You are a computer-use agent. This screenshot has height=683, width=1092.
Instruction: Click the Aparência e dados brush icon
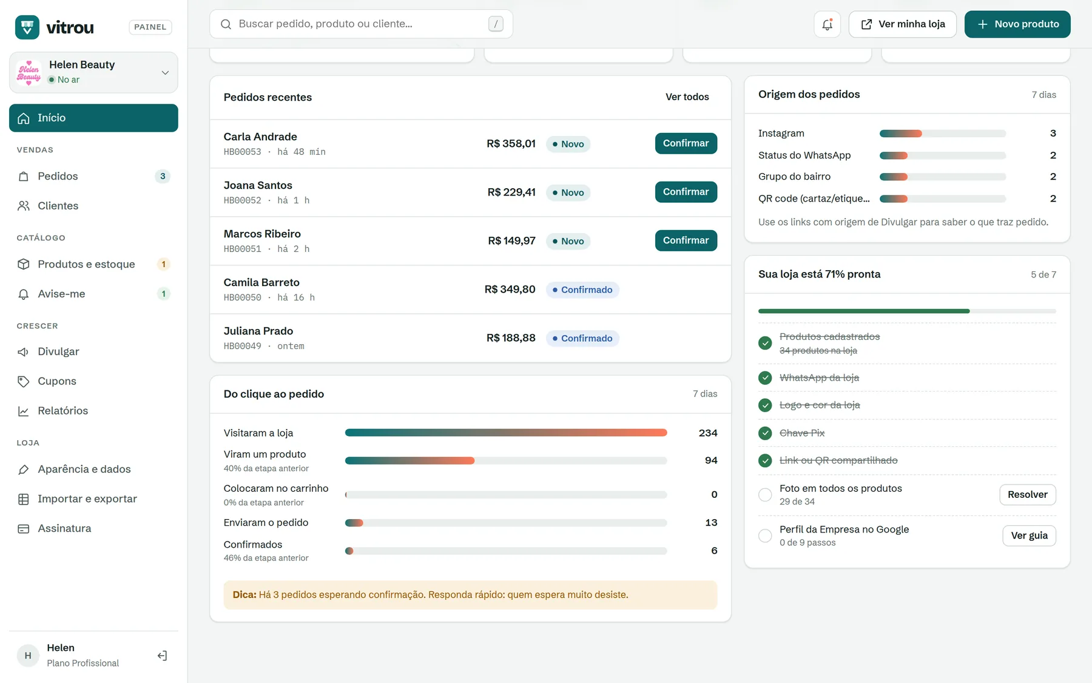[24, 469]
